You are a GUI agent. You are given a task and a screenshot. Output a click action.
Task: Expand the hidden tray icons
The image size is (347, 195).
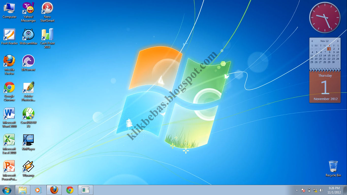pyautogui.click(x=296, y=190)
